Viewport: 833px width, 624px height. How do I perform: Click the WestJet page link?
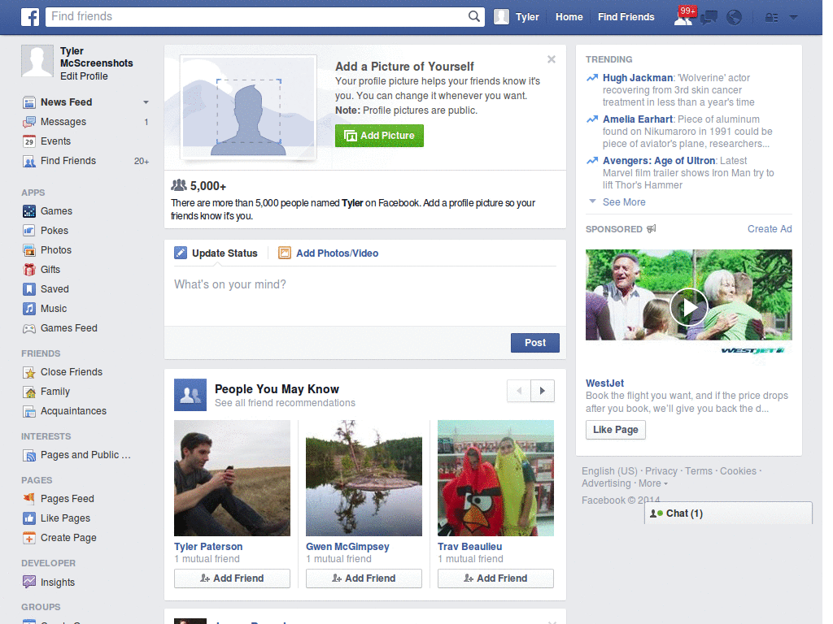point(604,383)
